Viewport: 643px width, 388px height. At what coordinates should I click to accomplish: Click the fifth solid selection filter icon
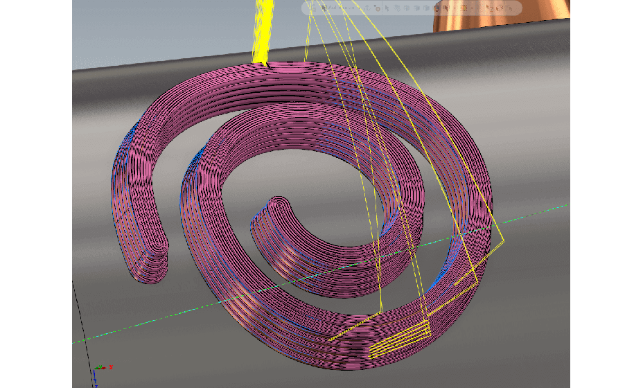(x=426, y=8)
